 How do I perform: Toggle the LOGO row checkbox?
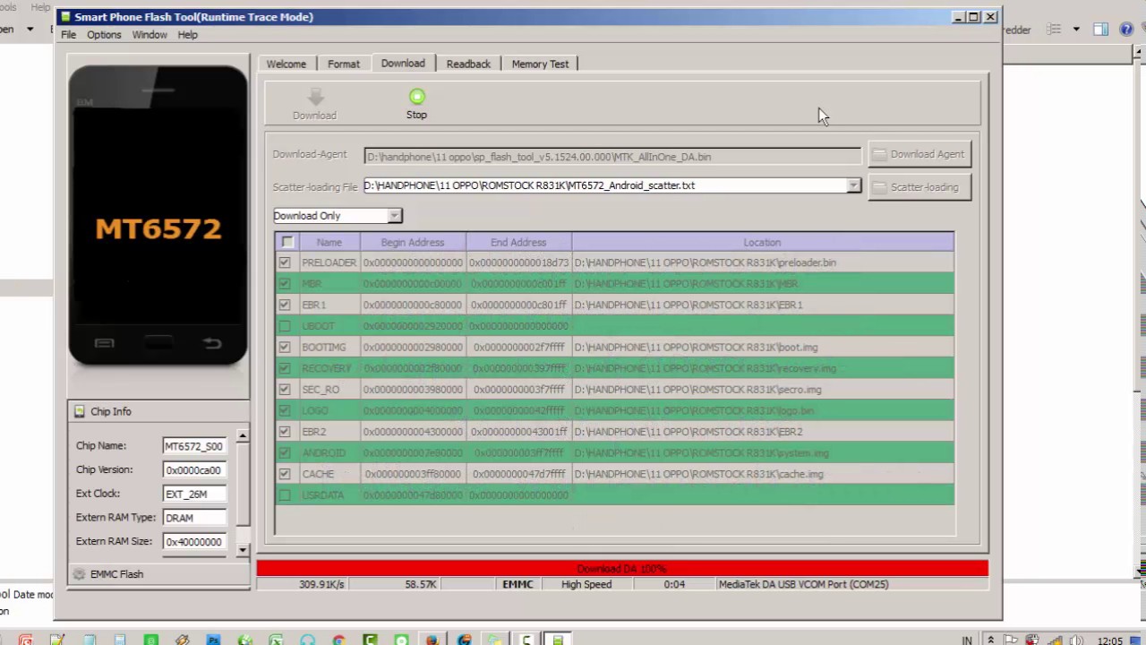[285, 410]
